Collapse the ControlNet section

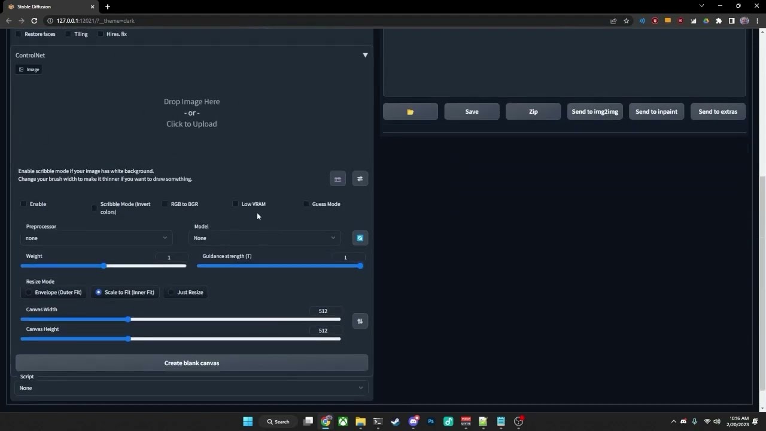365,54
